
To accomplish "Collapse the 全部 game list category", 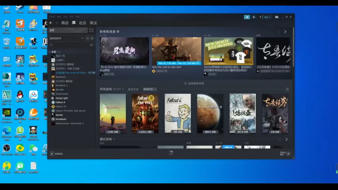I will (50, 52).
